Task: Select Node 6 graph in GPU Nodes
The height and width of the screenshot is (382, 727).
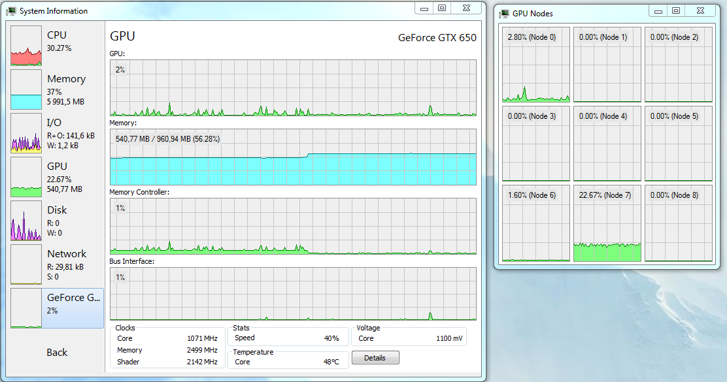Action: coord(536,223)
